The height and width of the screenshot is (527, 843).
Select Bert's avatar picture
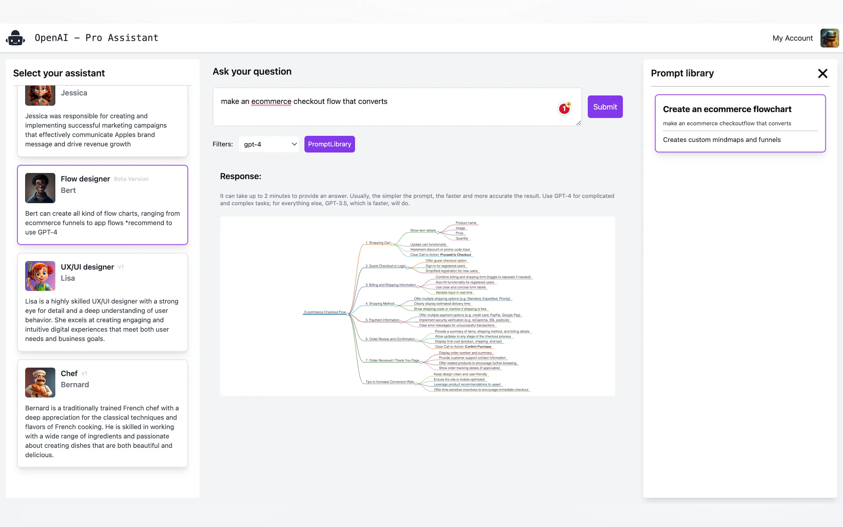click(x=40, y=188)
